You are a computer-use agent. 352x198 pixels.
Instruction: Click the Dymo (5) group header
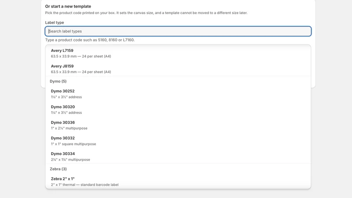[x=58, y=81]
